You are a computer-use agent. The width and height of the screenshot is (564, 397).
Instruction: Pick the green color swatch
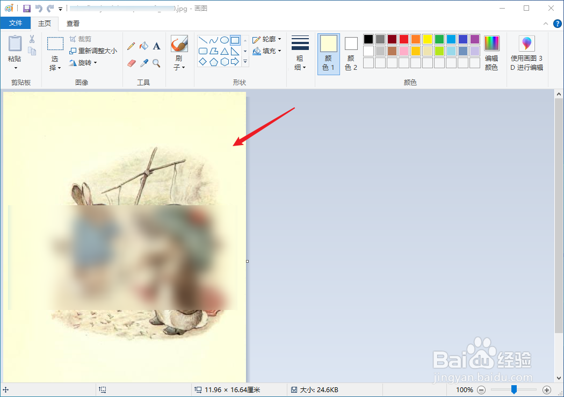click(x=439, y=39)
